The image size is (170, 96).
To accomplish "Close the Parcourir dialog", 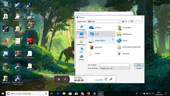I will click(142, 17).
